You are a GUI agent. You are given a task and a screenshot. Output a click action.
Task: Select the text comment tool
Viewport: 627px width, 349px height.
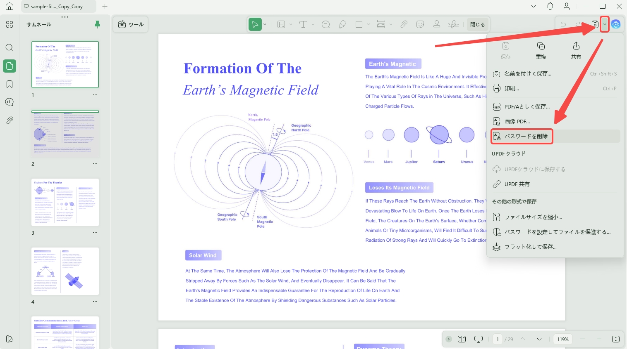tap(304, 24)
